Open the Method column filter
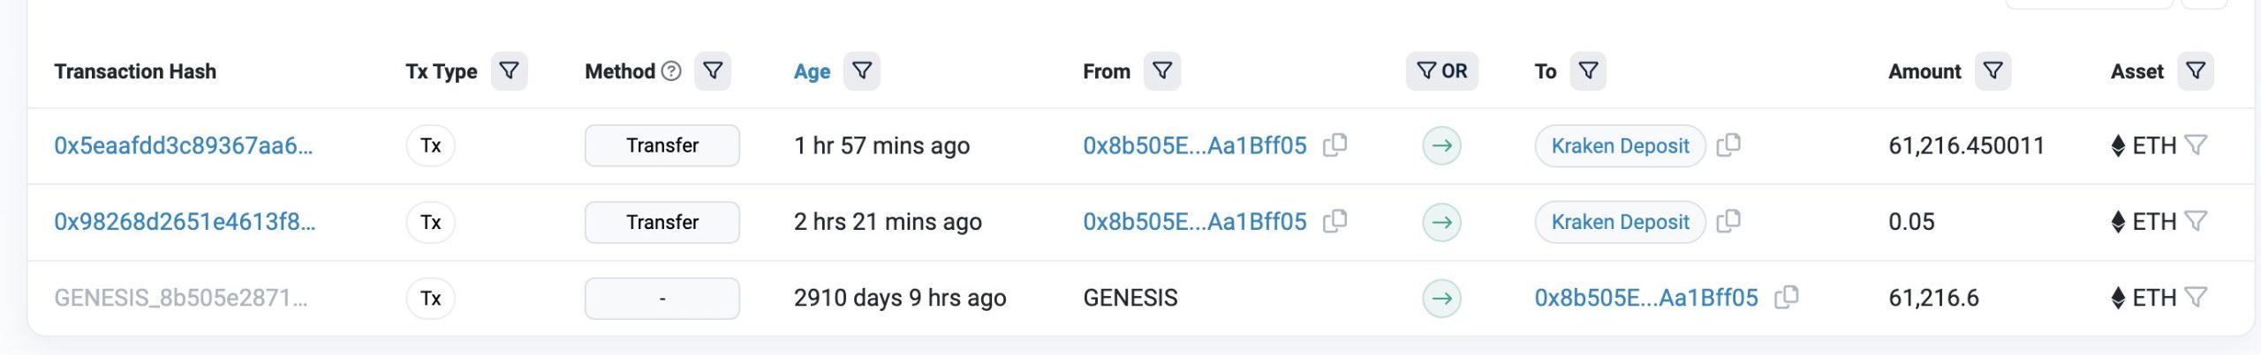The height and width of the screenshot is (355, 2261). point(713,71)
